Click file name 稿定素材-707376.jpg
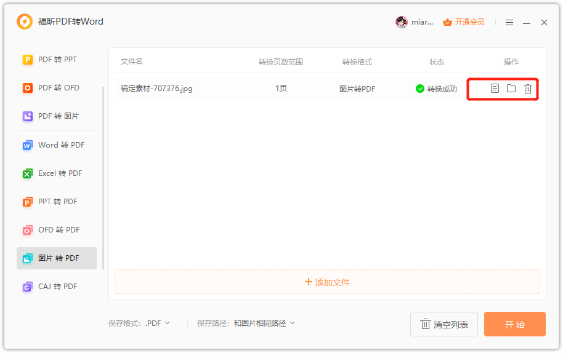 tap(156, 89)
